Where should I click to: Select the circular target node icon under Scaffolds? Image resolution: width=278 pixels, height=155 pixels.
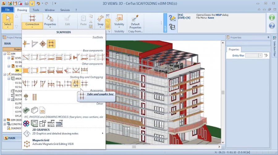43,44
